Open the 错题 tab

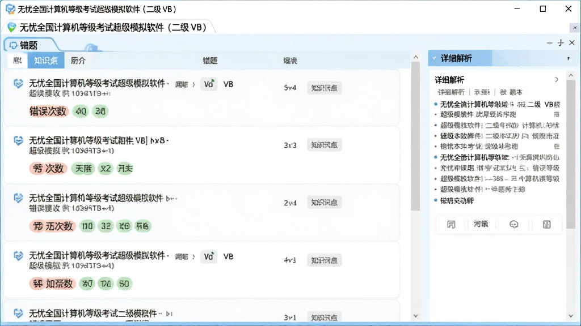click(x=29, y=45)
